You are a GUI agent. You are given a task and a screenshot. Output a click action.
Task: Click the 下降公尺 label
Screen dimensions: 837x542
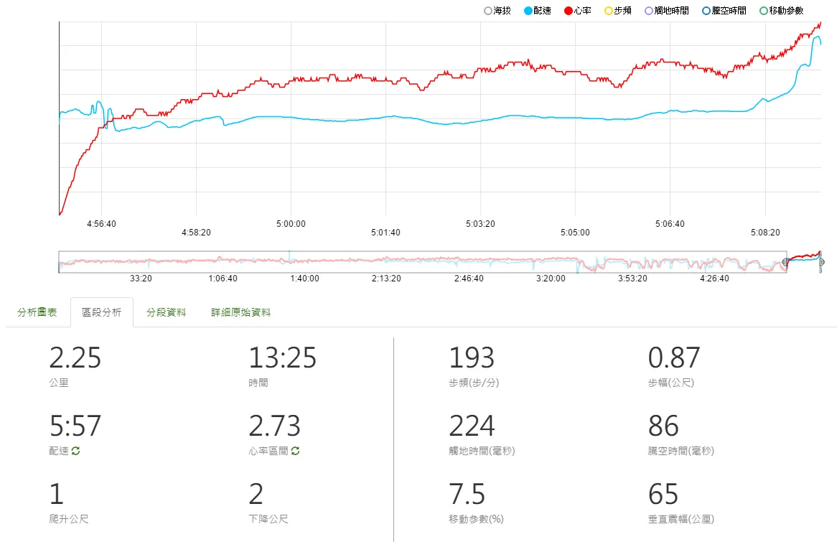pyautogui.click(x=268, y=519)
